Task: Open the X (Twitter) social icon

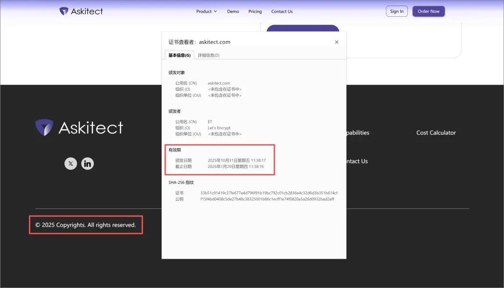Action: (70, 163)
